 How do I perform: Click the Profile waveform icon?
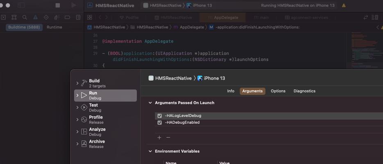pyautogui.click(x=84, y=120)
